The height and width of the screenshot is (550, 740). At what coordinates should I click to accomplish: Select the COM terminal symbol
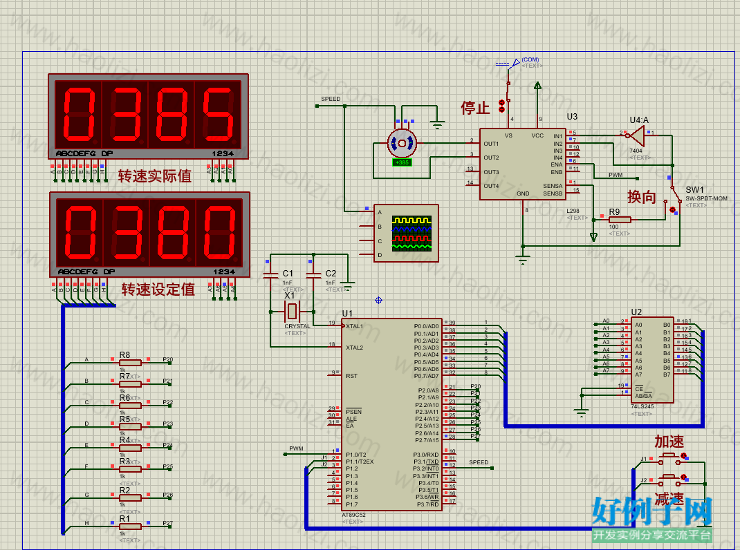tap(509, 63)
